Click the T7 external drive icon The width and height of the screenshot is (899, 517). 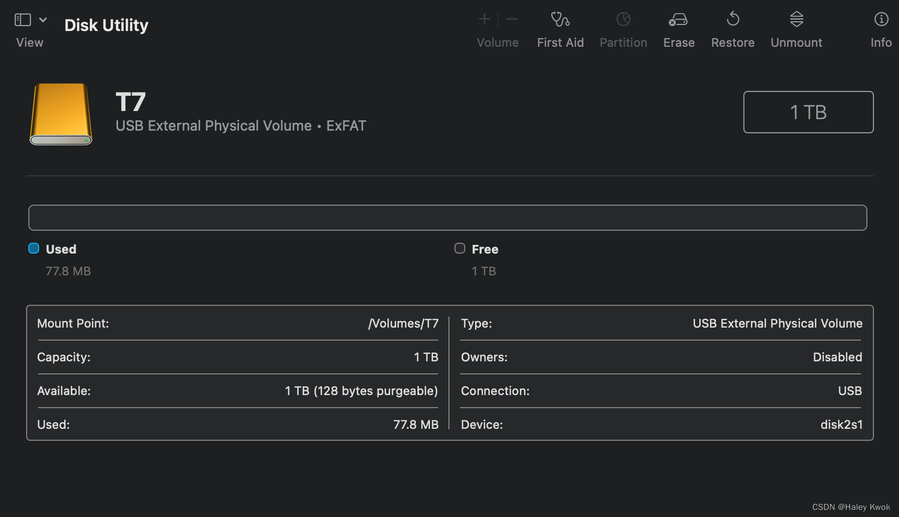[x=61, y=114]
